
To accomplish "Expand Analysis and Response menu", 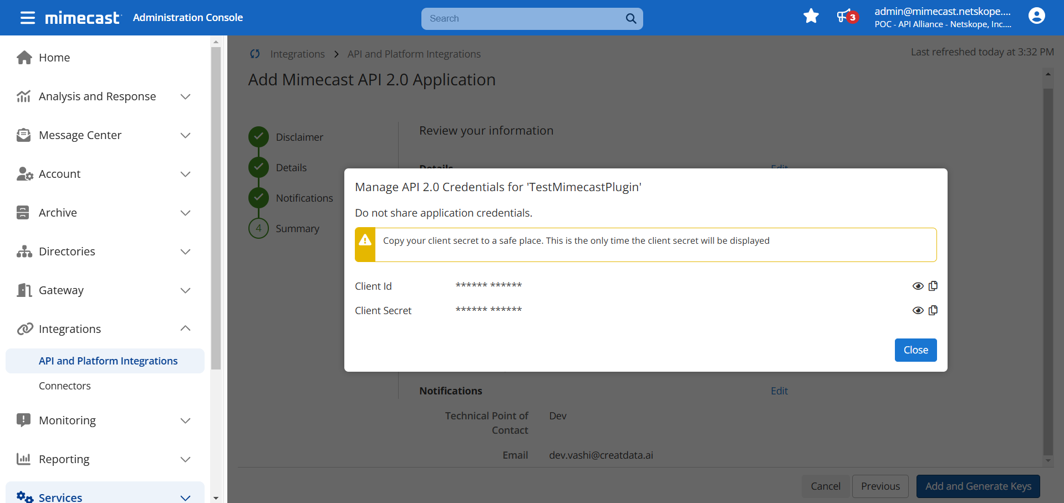I will click(x=186, y=96).
